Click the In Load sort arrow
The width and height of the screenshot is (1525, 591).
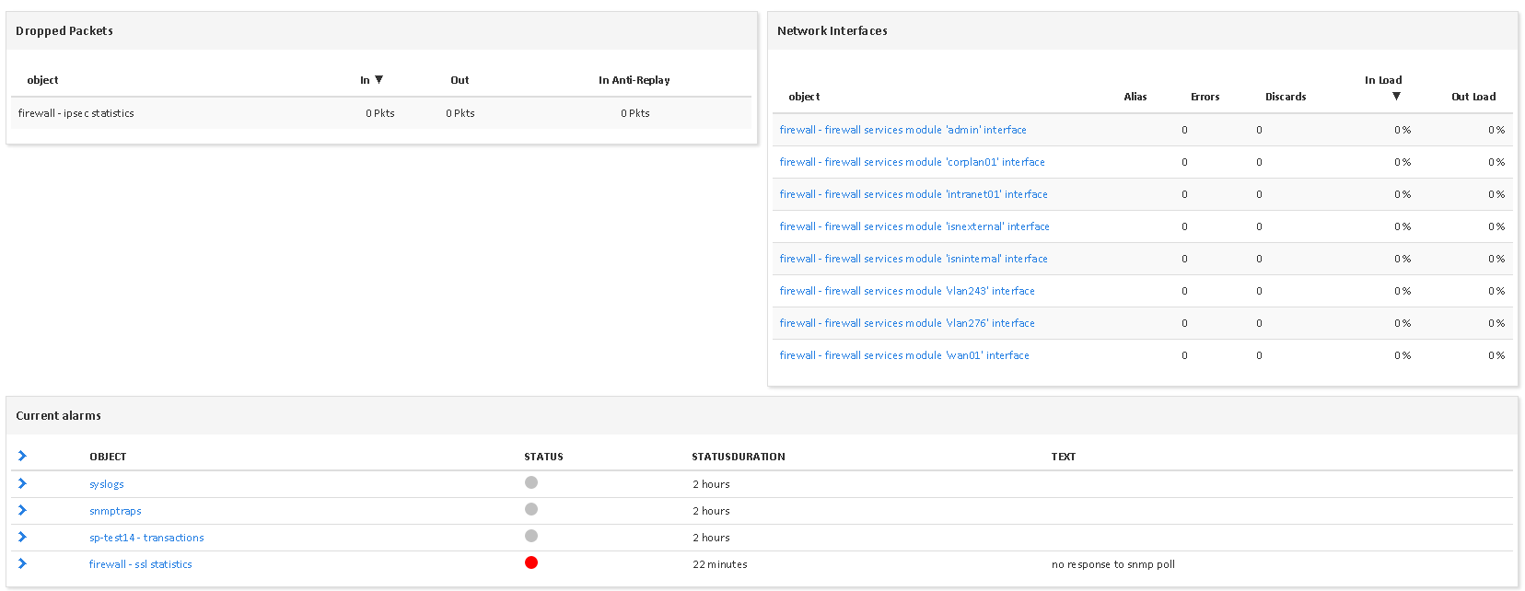pos(1396,96)
